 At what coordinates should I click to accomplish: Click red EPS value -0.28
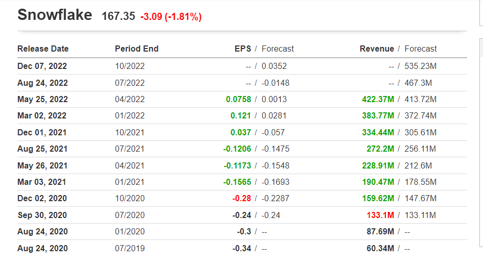pyautogui.click(x=241, y=199)
